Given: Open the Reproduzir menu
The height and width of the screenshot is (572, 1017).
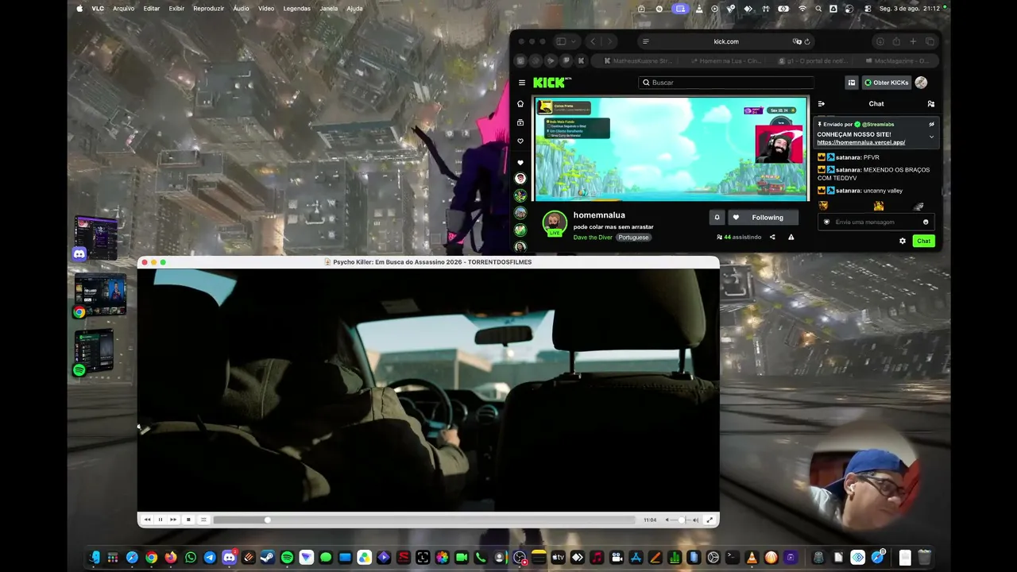Looking at the screenshot, I should pyautogui.click(x=208, y=9).
